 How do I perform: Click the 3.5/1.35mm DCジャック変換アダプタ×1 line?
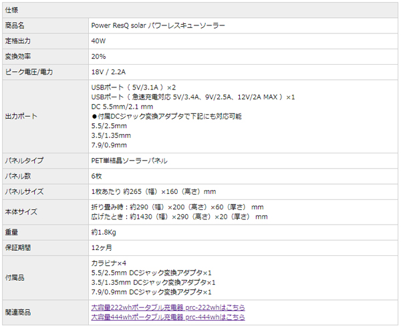click(154, 283)
